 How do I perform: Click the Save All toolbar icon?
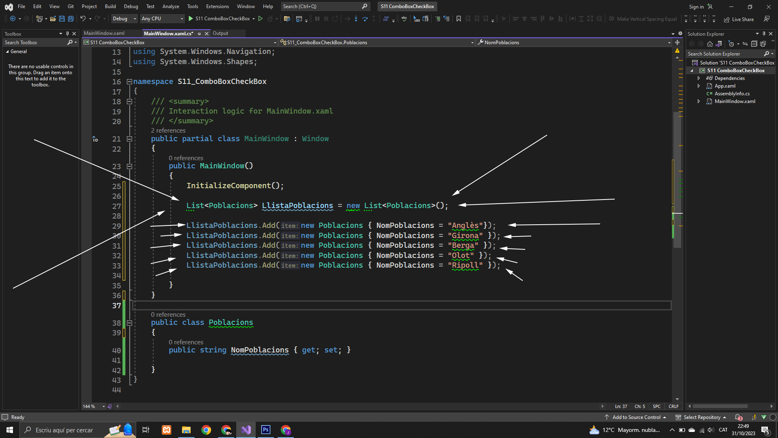[71, 19]
